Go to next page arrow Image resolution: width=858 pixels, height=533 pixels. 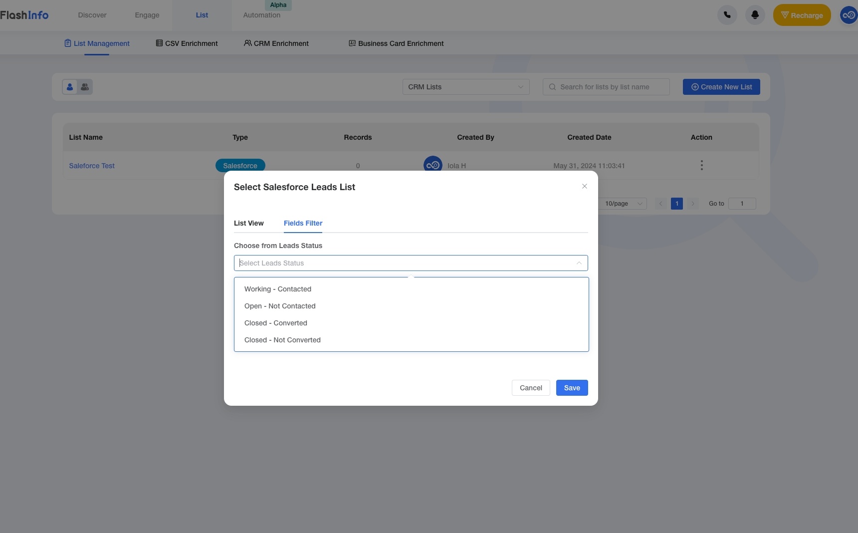tap(692, 204)
